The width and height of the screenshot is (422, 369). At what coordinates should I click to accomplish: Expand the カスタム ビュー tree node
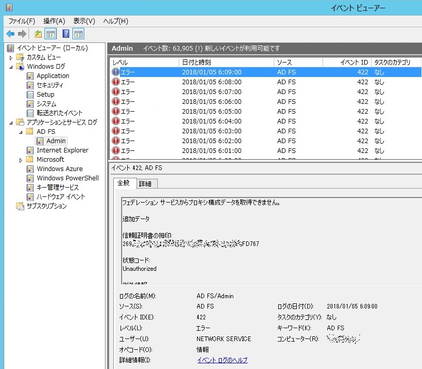tap(11, 58)
